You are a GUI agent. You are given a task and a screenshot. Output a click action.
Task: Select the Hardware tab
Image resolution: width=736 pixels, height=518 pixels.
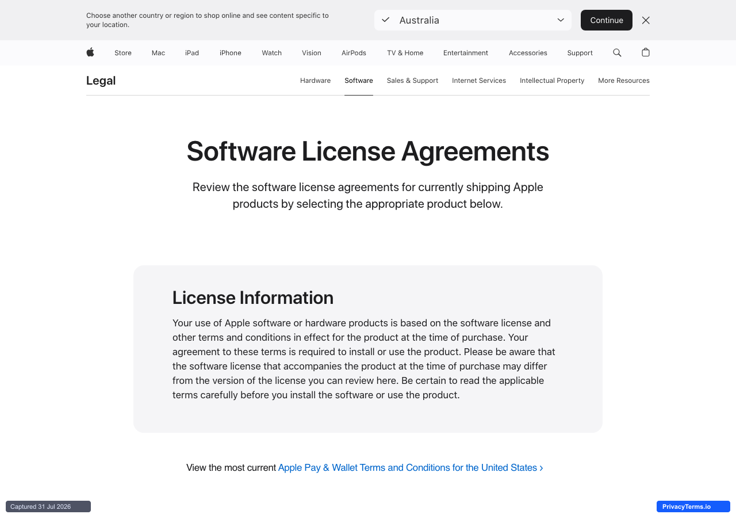[315, 81]
